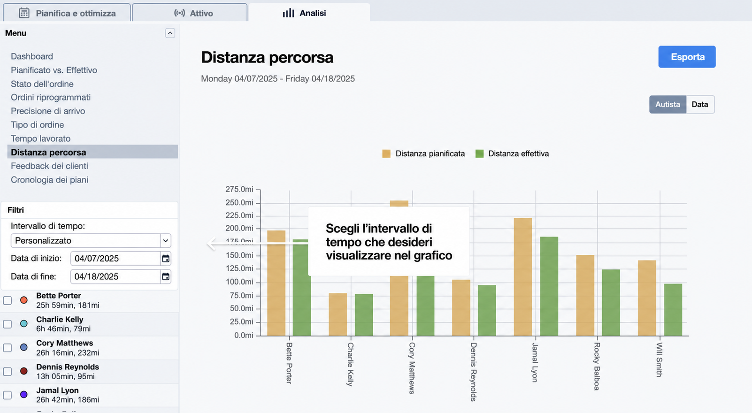752x413 pixels.
Task: Click the Data di fine field
Action: [x=115, y=276]
